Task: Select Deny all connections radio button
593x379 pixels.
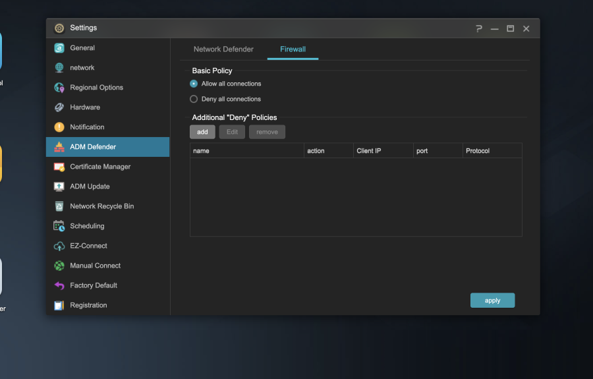Action: click(194, 99)
